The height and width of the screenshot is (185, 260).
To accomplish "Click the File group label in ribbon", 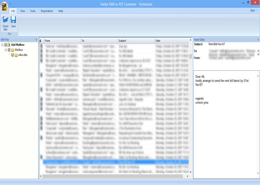I will point(9,34).
